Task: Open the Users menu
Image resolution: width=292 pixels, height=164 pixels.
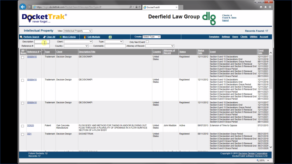Action: tap(235, 37)
